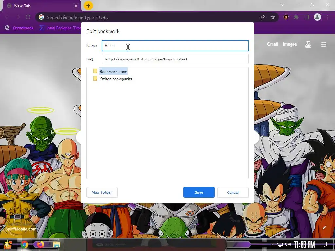Screen dimensions: 335x251
Task: Click the Customize Chrome pencil icon
Action: pos(324,228)
